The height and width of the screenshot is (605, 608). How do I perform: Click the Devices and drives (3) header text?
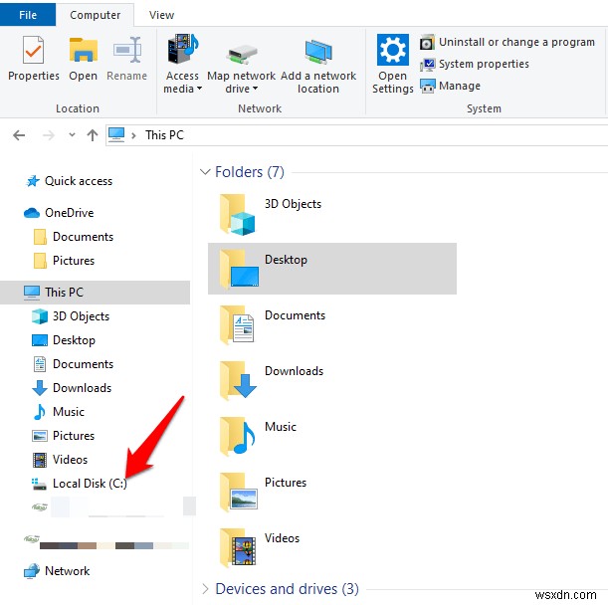(x=288, y=589)
